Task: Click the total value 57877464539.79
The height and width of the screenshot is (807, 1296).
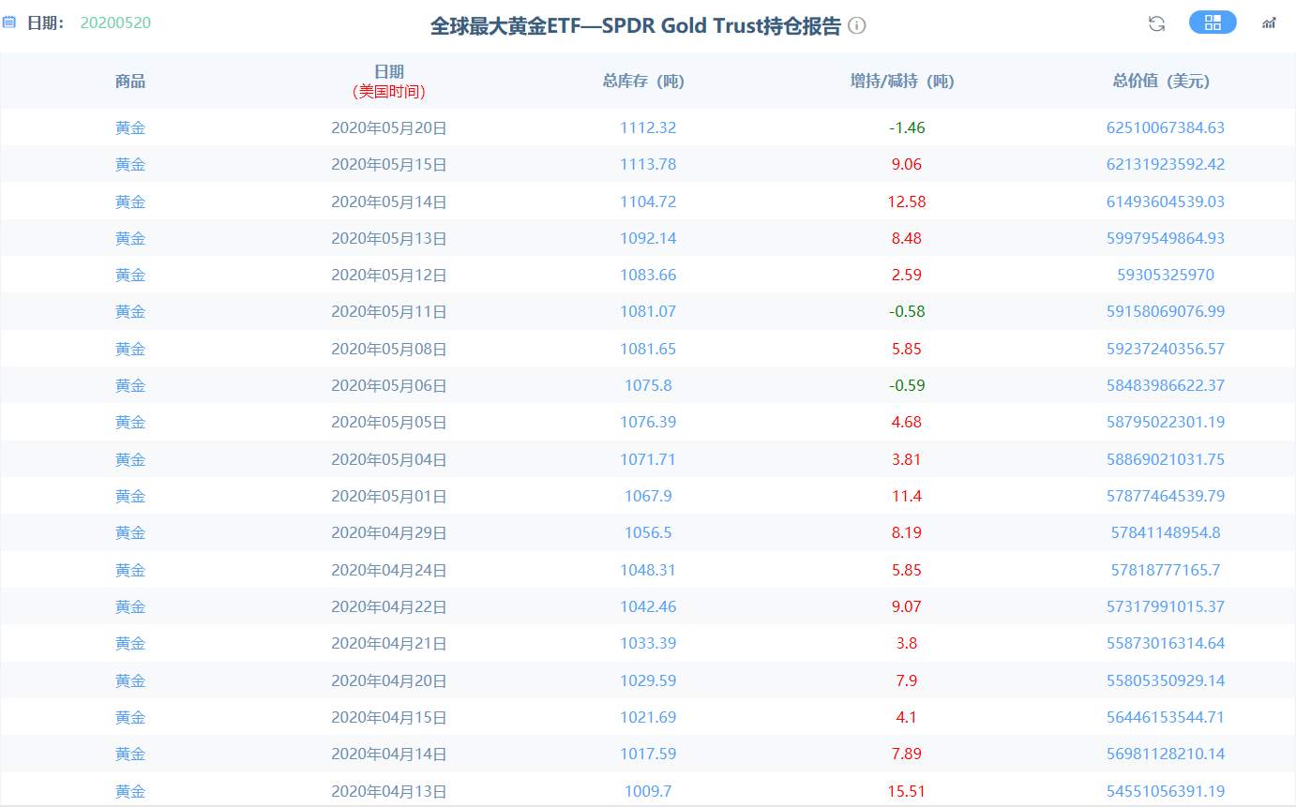Action: (1166, 496)
